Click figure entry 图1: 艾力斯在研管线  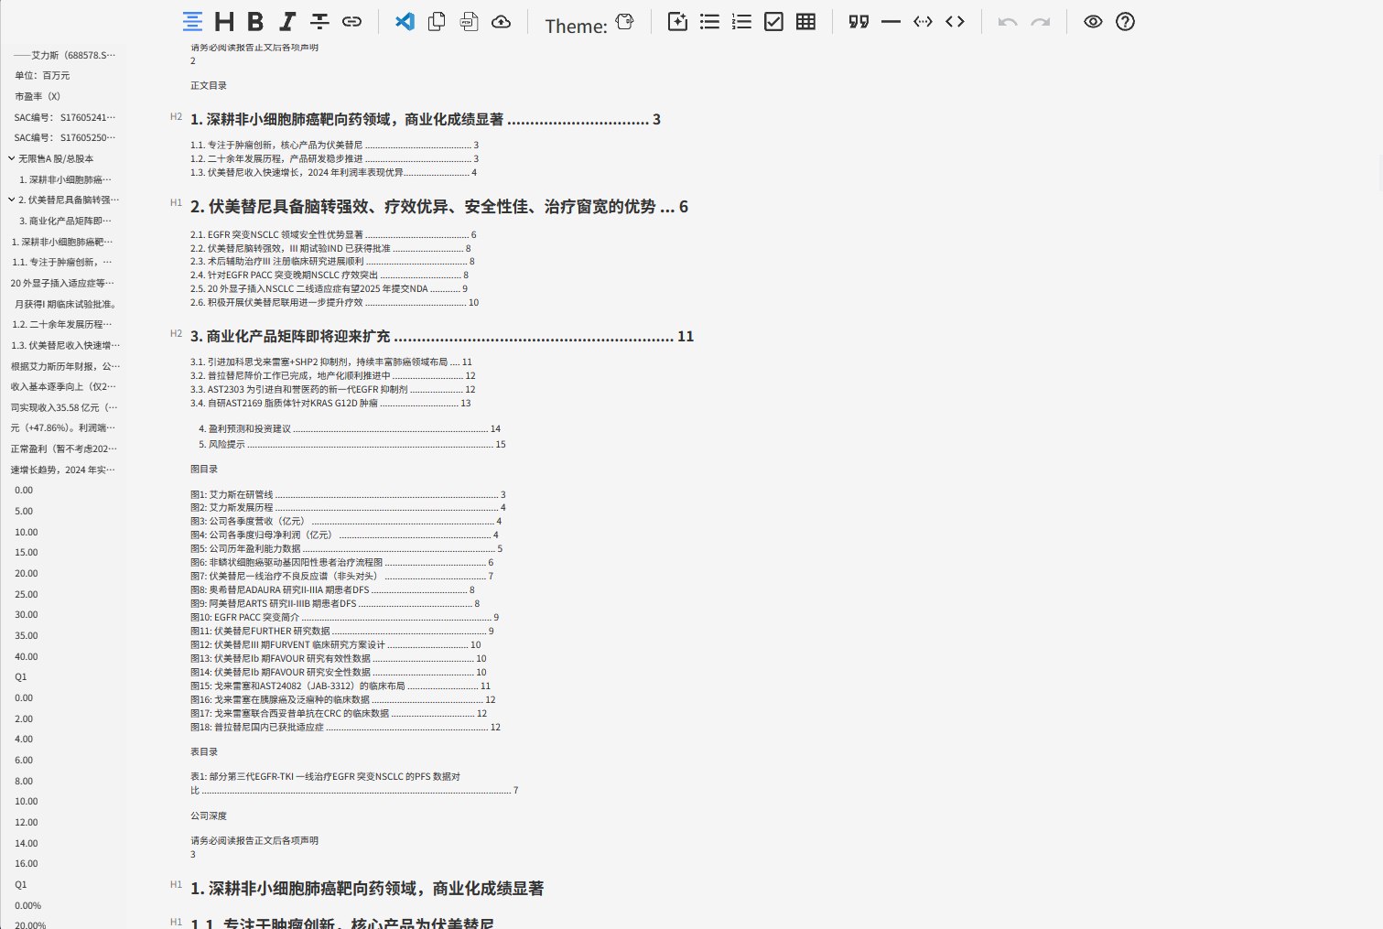(x=348, y=494)
